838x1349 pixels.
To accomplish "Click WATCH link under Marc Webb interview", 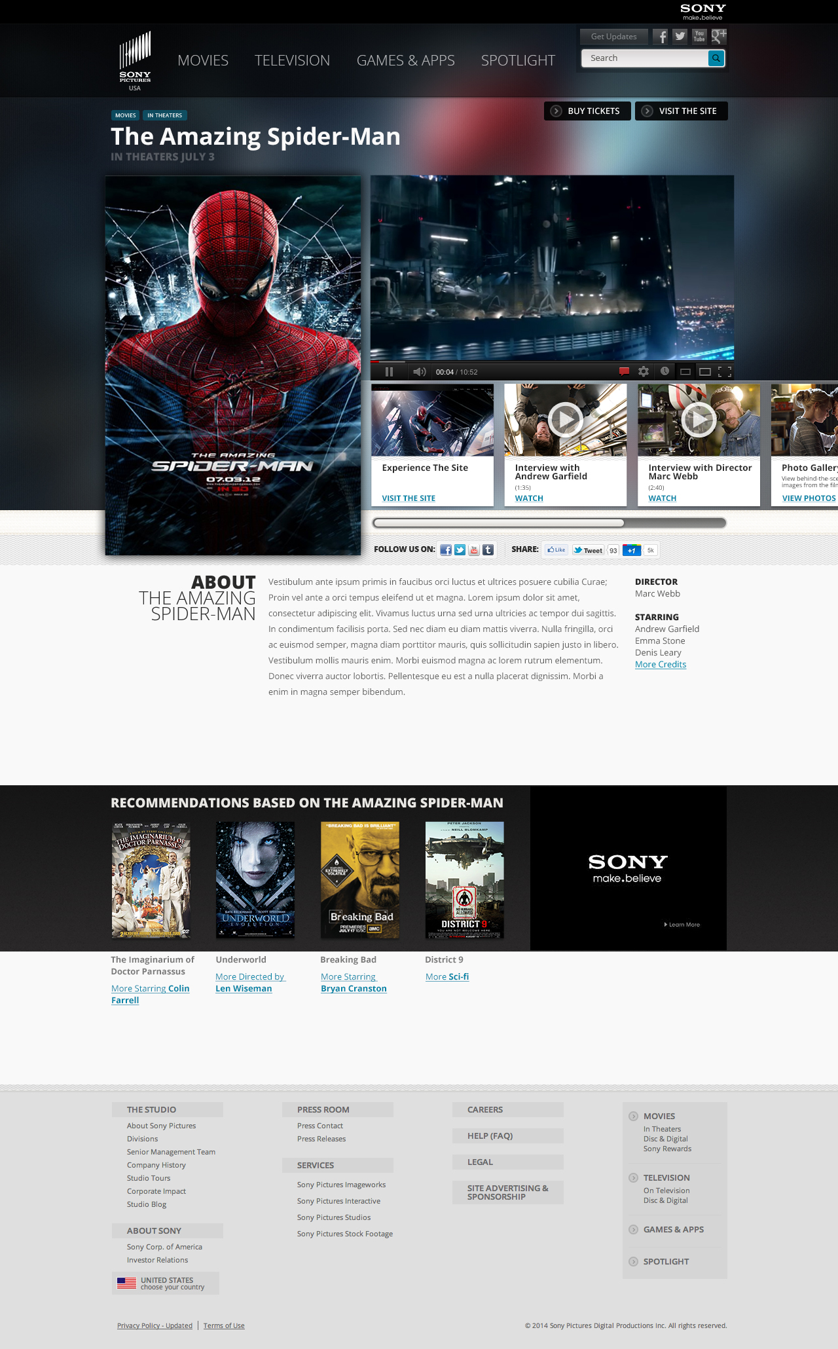I will [x=663, y=498].
